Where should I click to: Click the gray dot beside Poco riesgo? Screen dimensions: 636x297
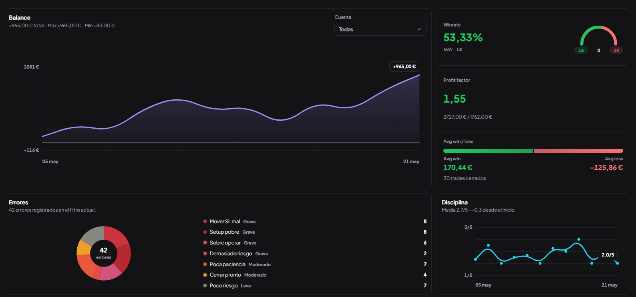[x=205, y=285]
